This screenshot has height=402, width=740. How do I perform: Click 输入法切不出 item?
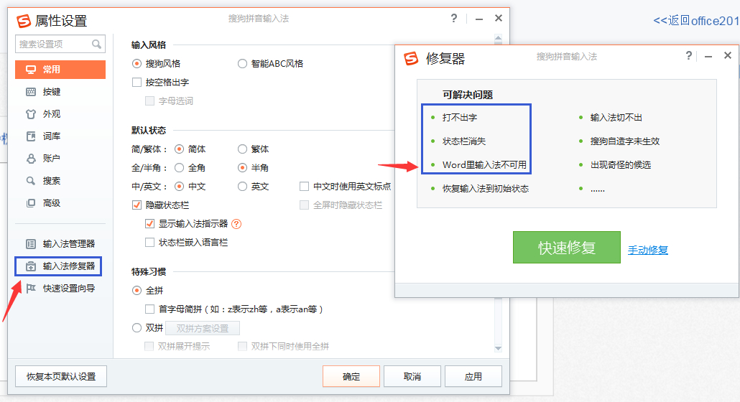(616, 117)
